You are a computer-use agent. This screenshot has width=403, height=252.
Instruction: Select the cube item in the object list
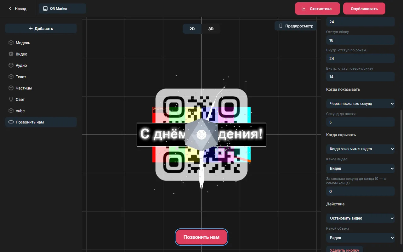[41, 111]
